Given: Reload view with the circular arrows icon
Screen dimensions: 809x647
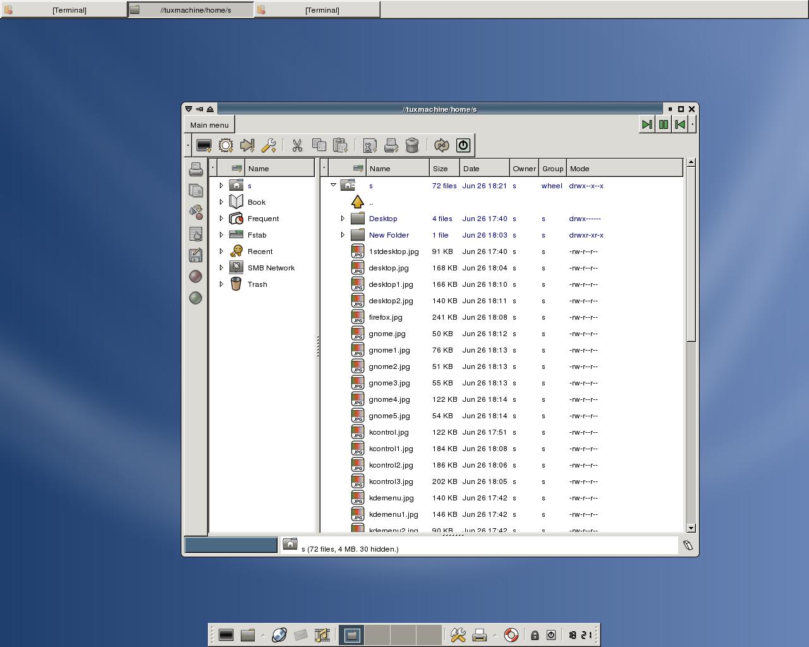Looking at the screenshot, I should pyautogui.click(x=442, y=145).
